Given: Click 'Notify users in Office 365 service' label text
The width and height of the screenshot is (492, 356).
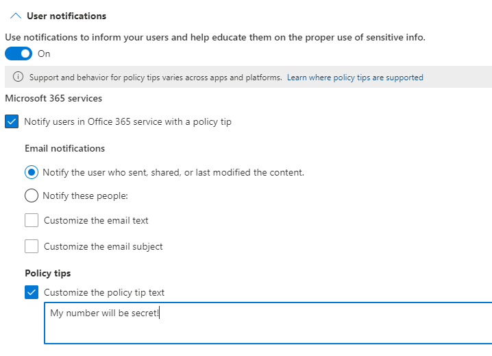Looking at the screenshot, I should (x=128, y=121).
